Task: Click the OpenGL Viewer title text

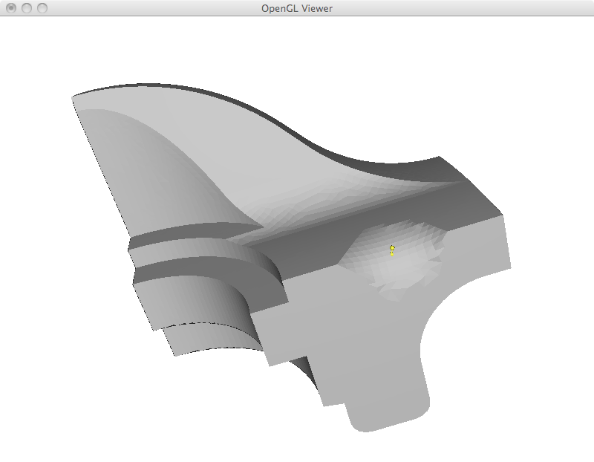Action: (297, 8)
